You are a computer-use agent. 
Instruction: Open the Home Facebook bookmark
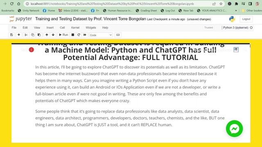[49, 11]
